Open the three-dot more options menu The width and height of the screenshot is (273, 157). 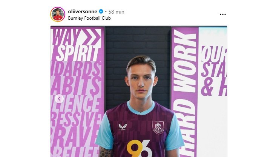click(223, 14)
